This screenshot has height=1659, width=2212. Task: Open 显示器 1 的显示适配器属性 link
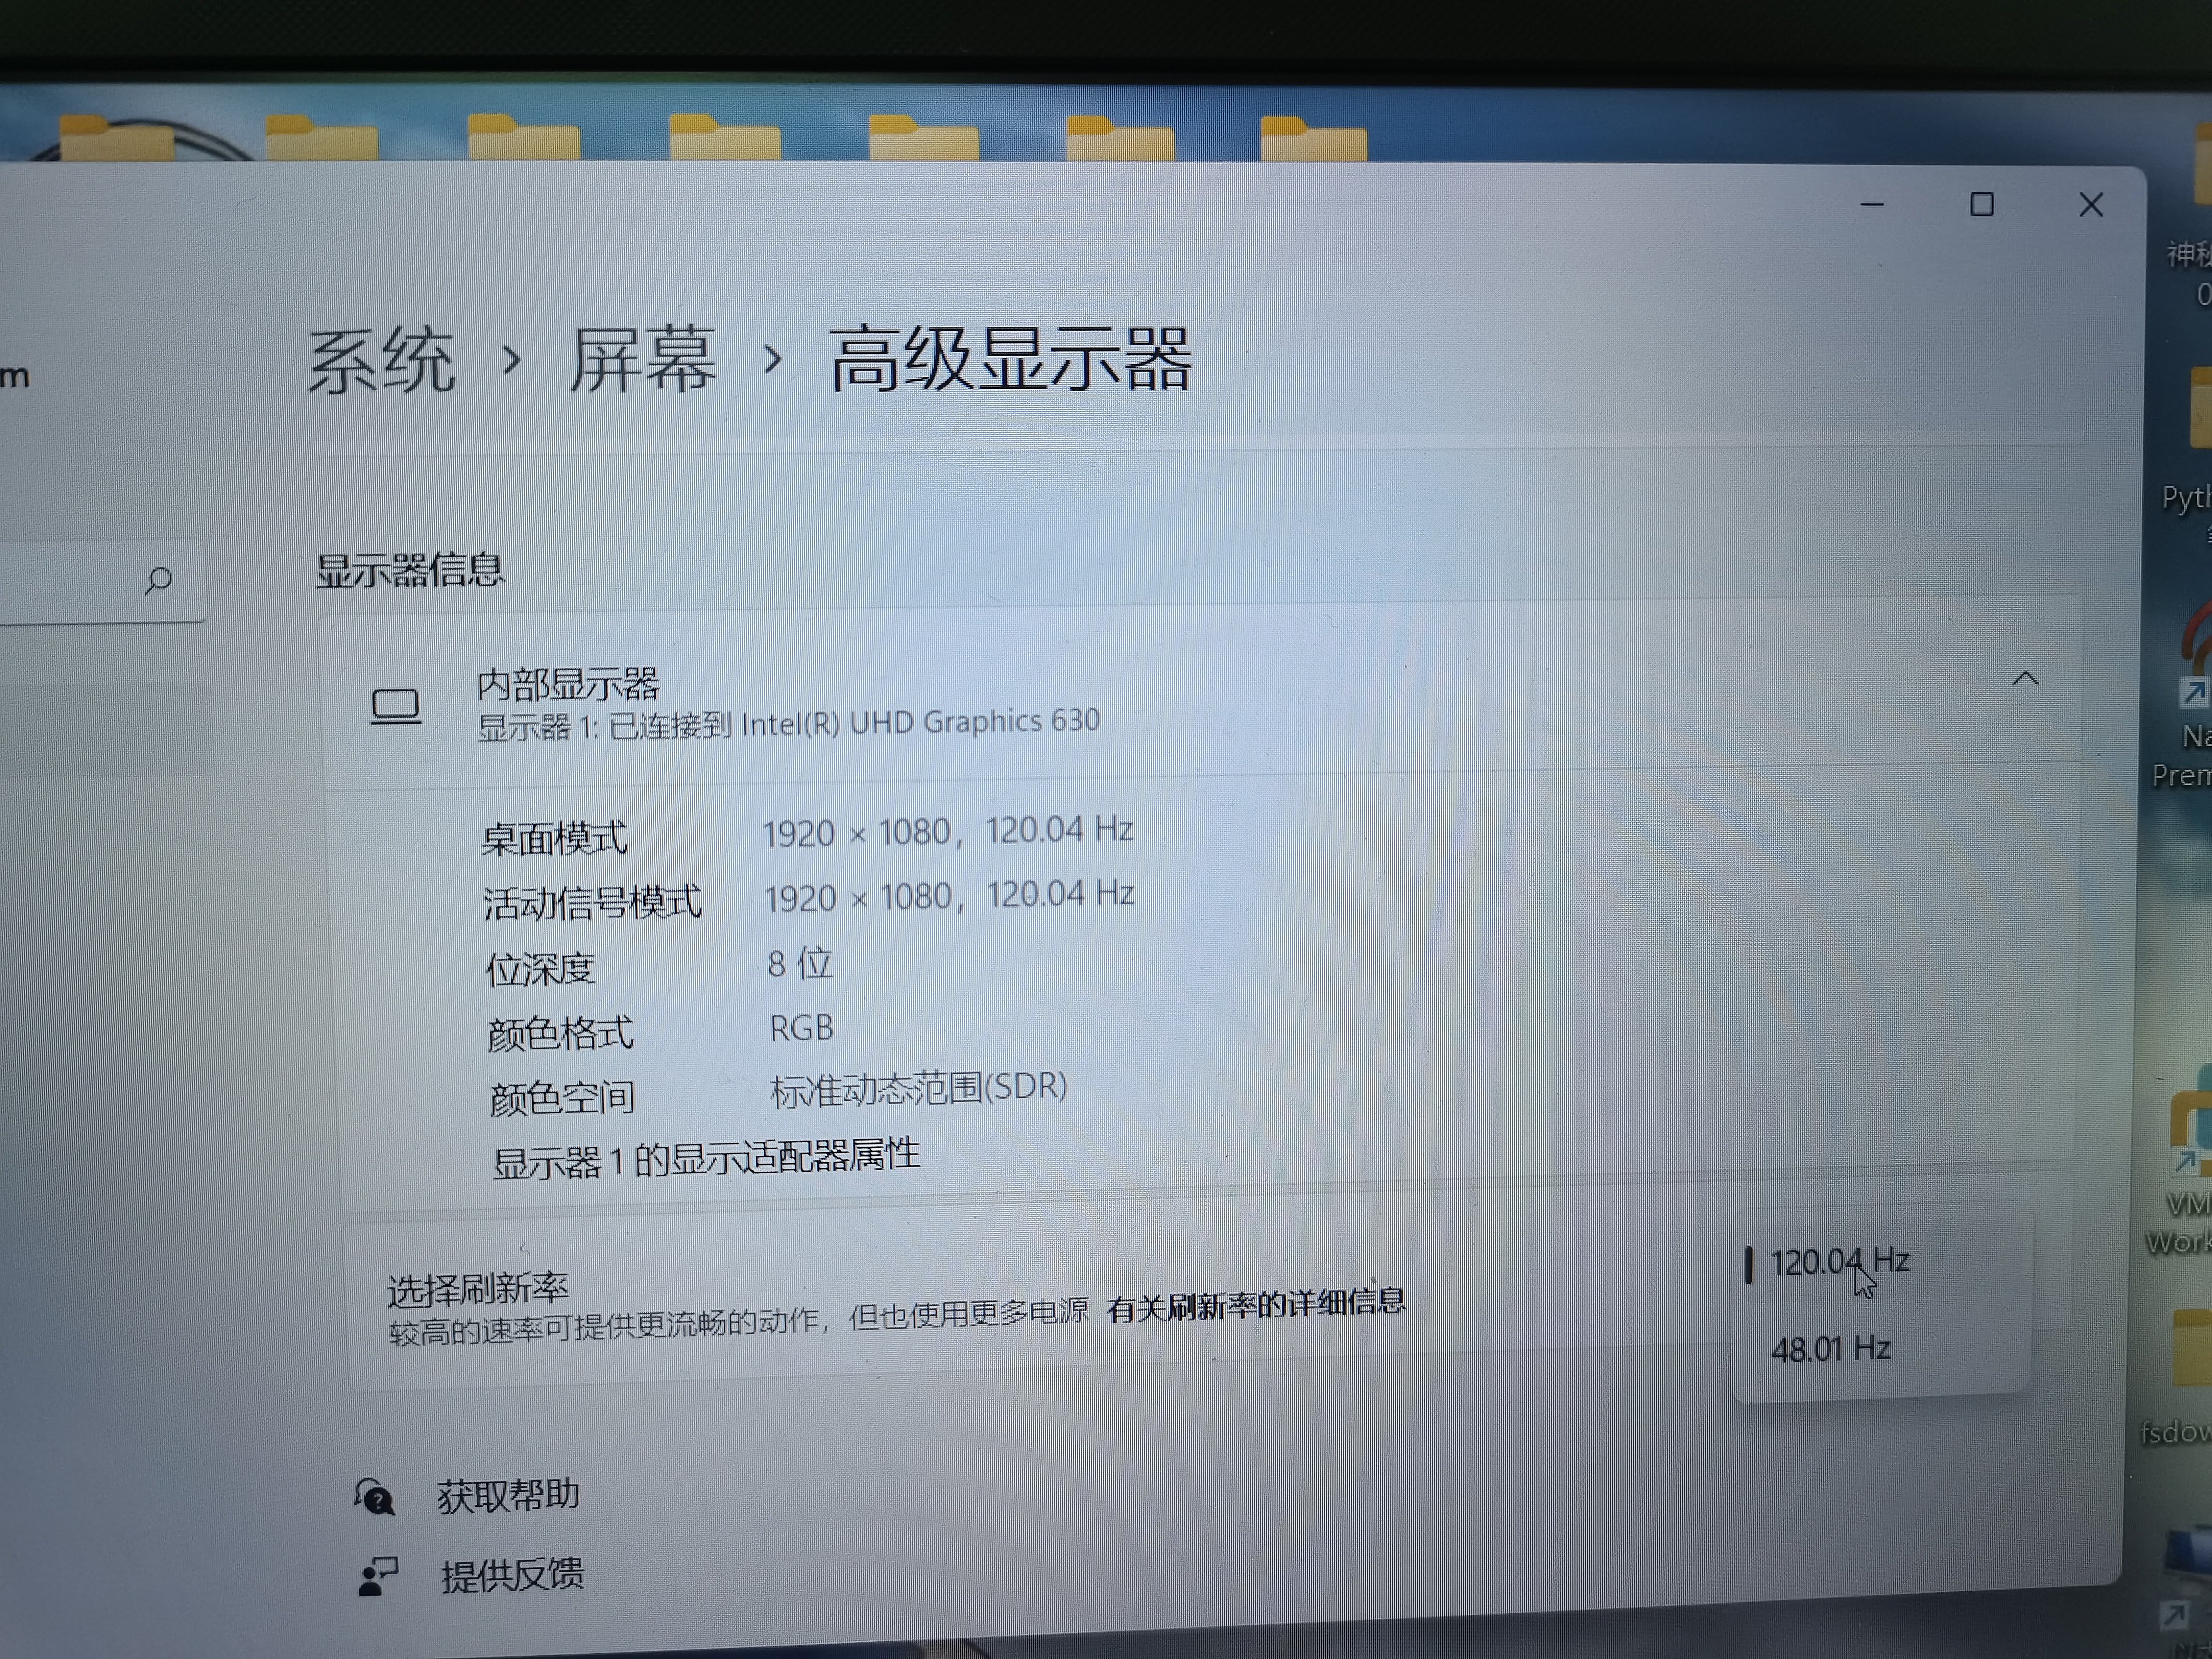click(706, 1159)
